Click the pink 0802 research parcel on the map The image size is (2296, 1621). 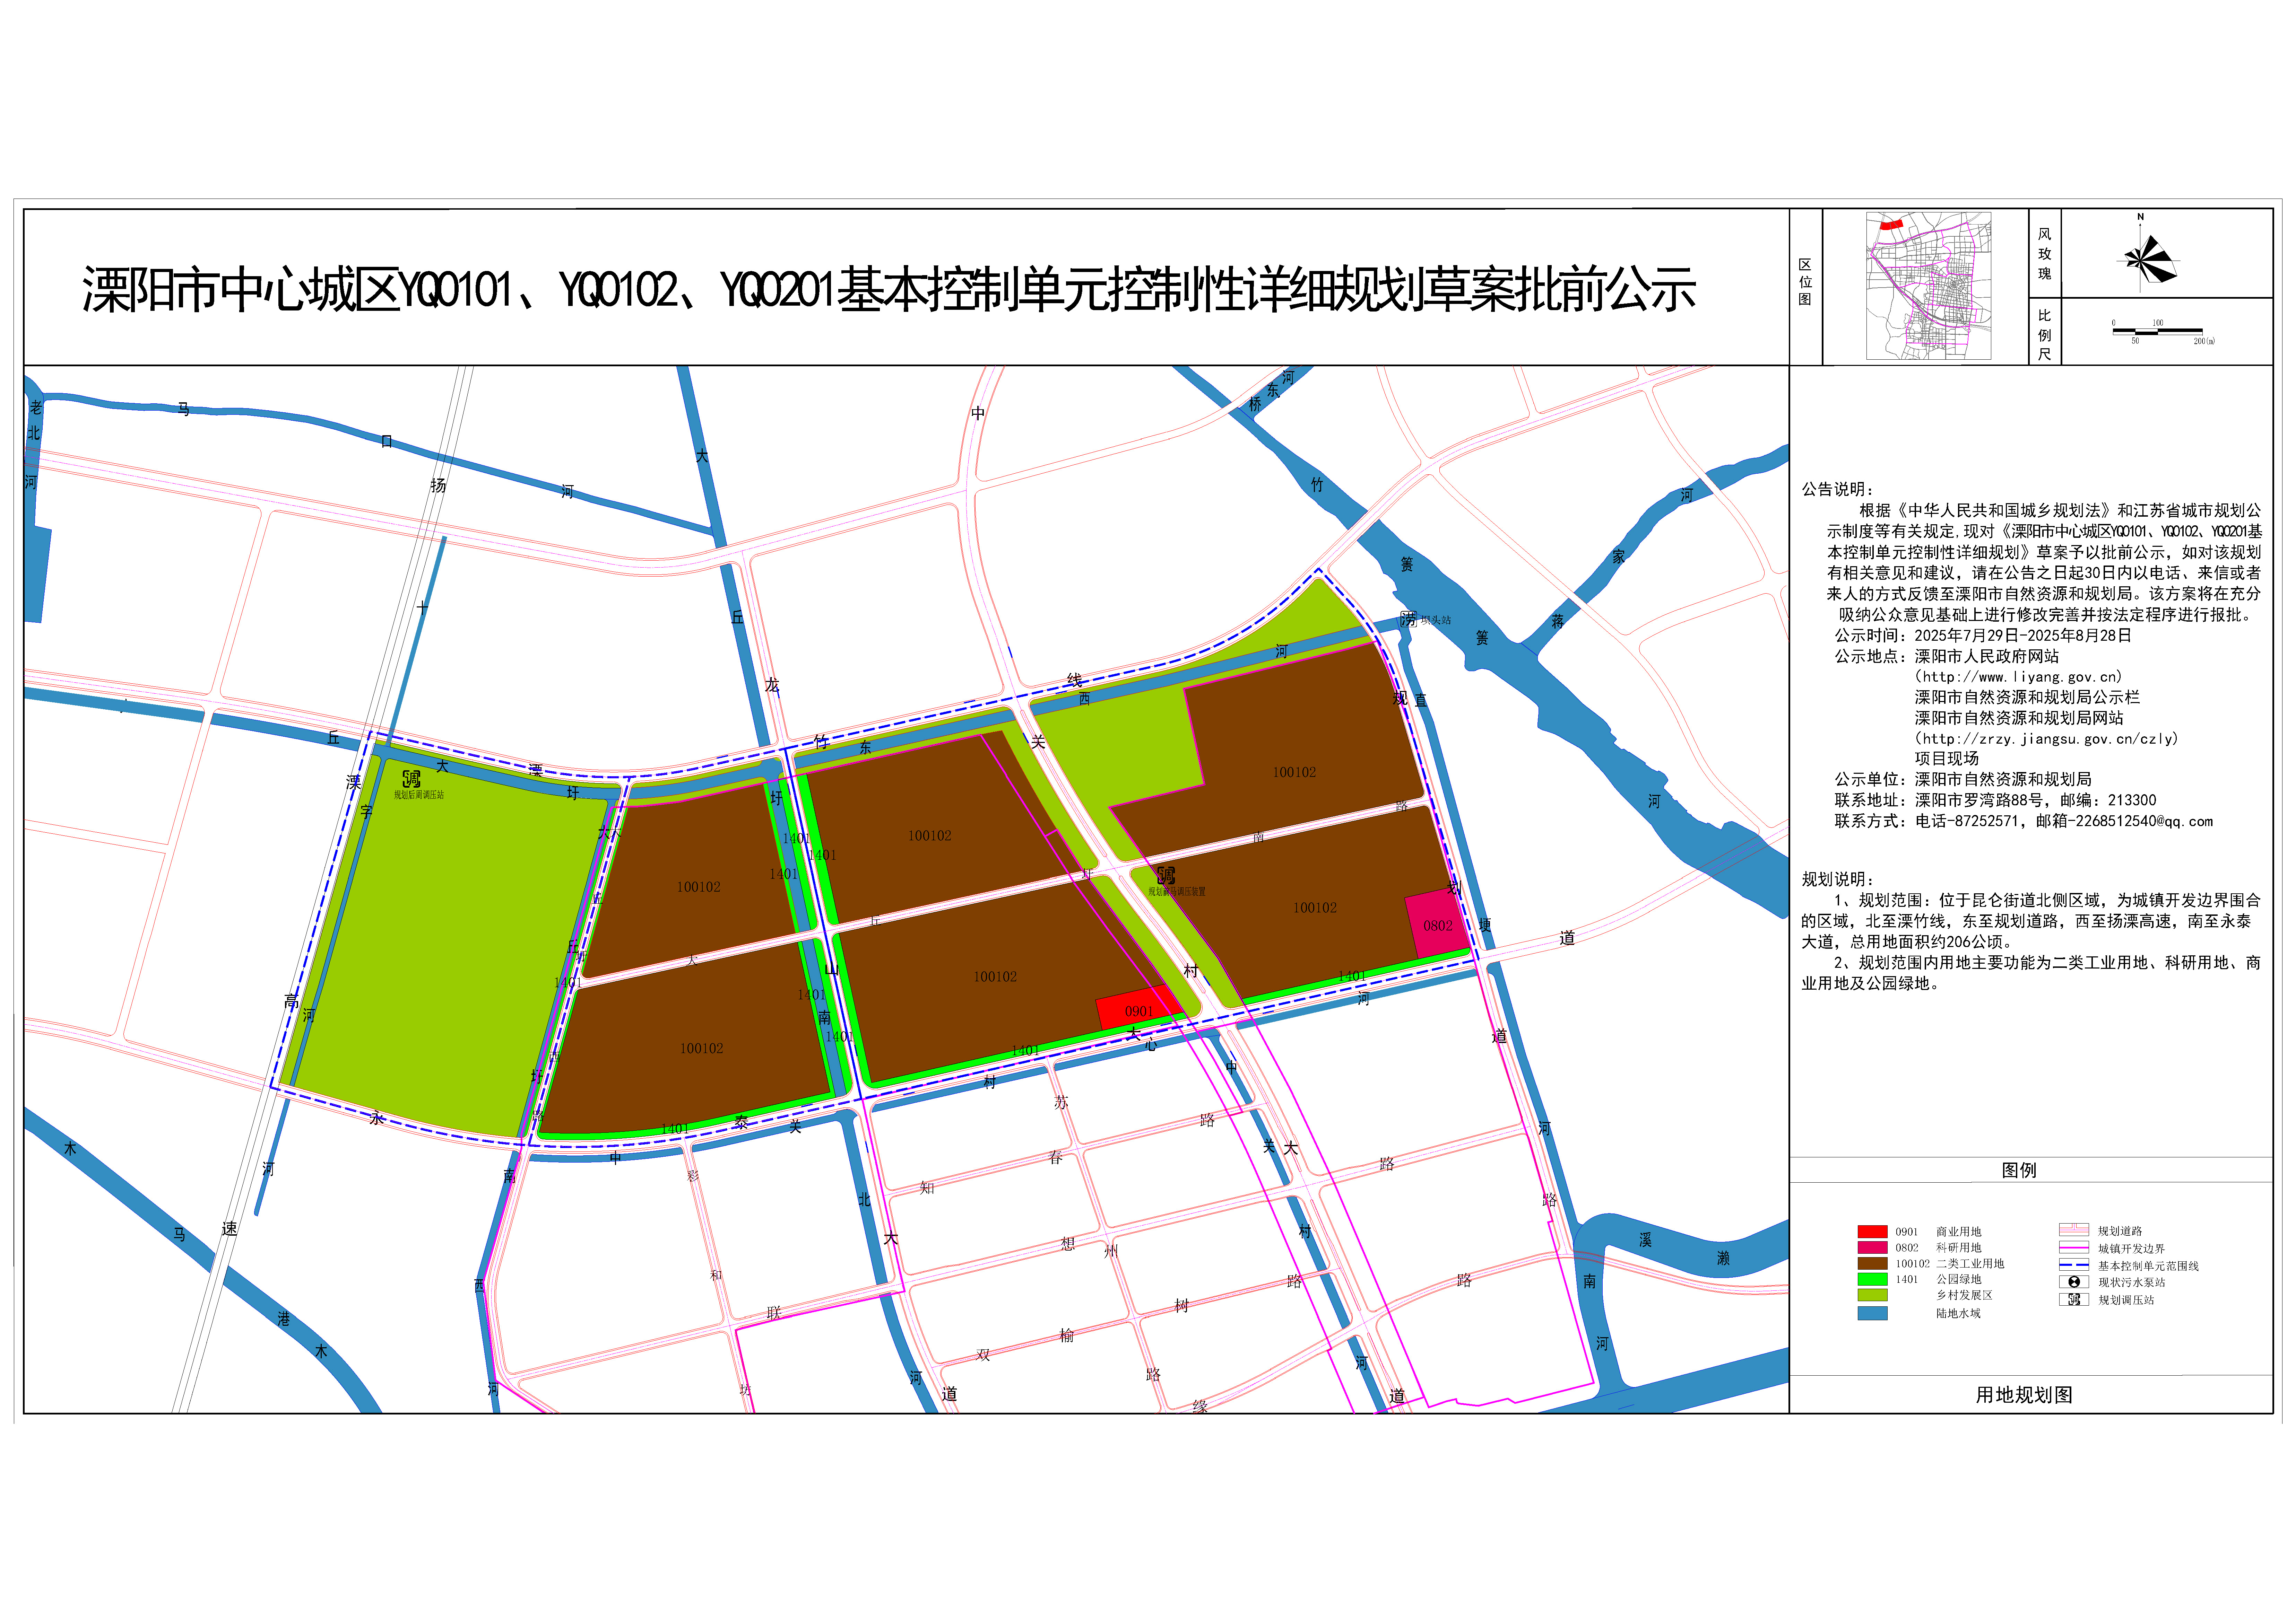[1437, 923]
